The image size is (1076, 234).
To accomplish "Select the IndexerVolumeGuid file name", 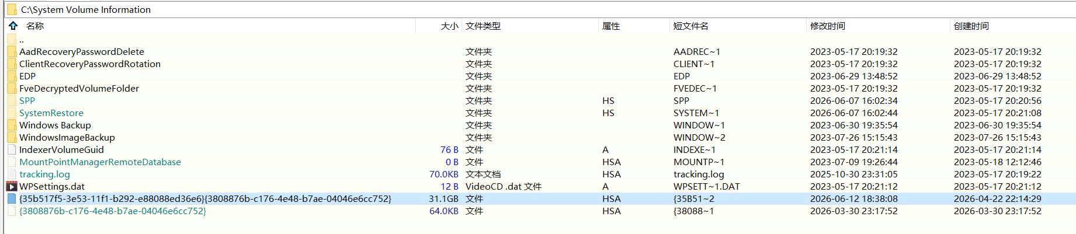I will pyautogui.click(x=61, y=149).
